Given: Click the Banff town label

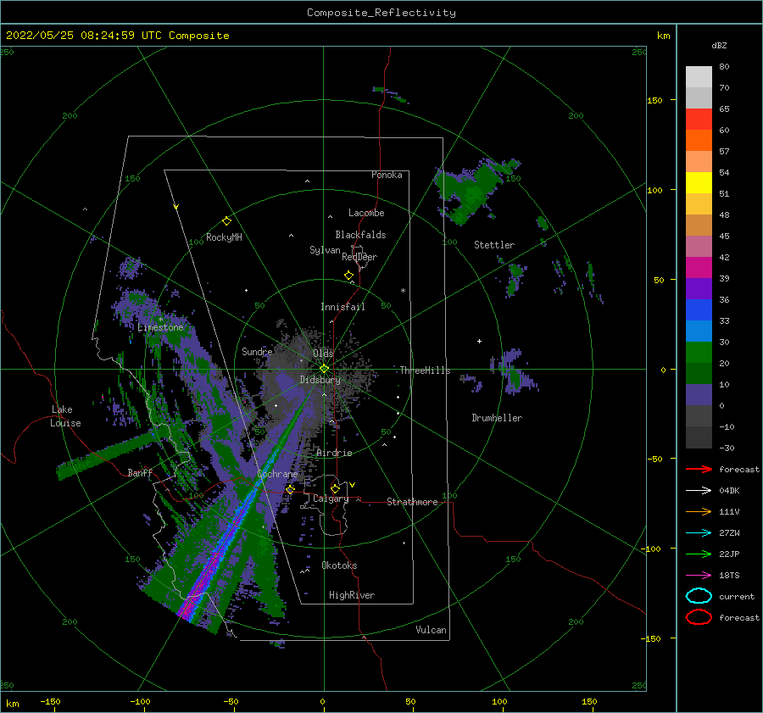Looking at the screenshot, I should coord(140,472).
